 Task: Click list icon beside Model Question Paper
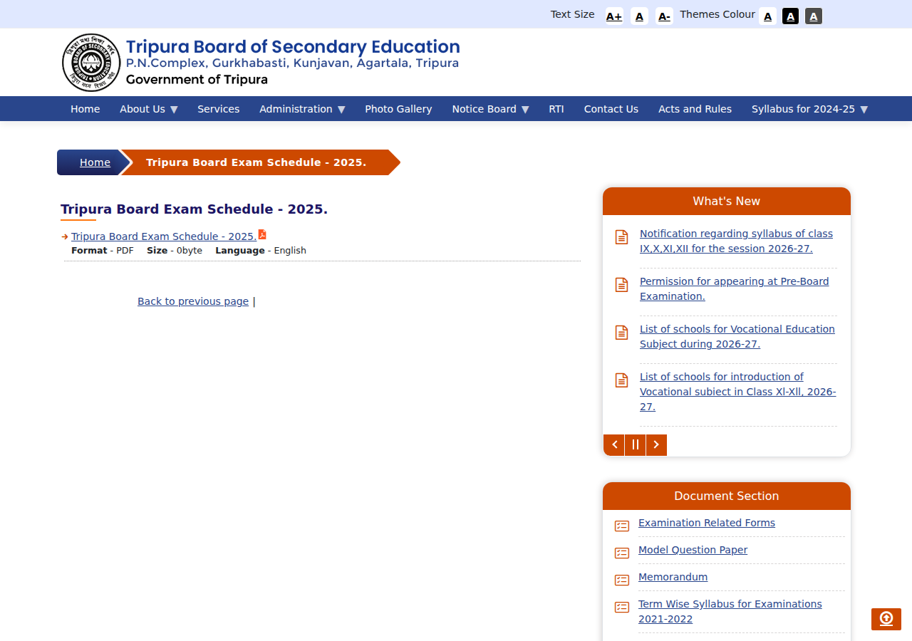click(x=622, y=553)
